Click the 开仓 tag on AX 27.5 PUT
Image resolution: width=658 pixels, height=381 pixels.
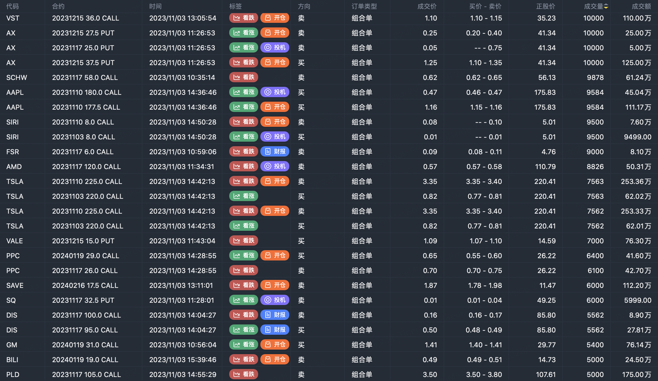click(x=275, y=33)
